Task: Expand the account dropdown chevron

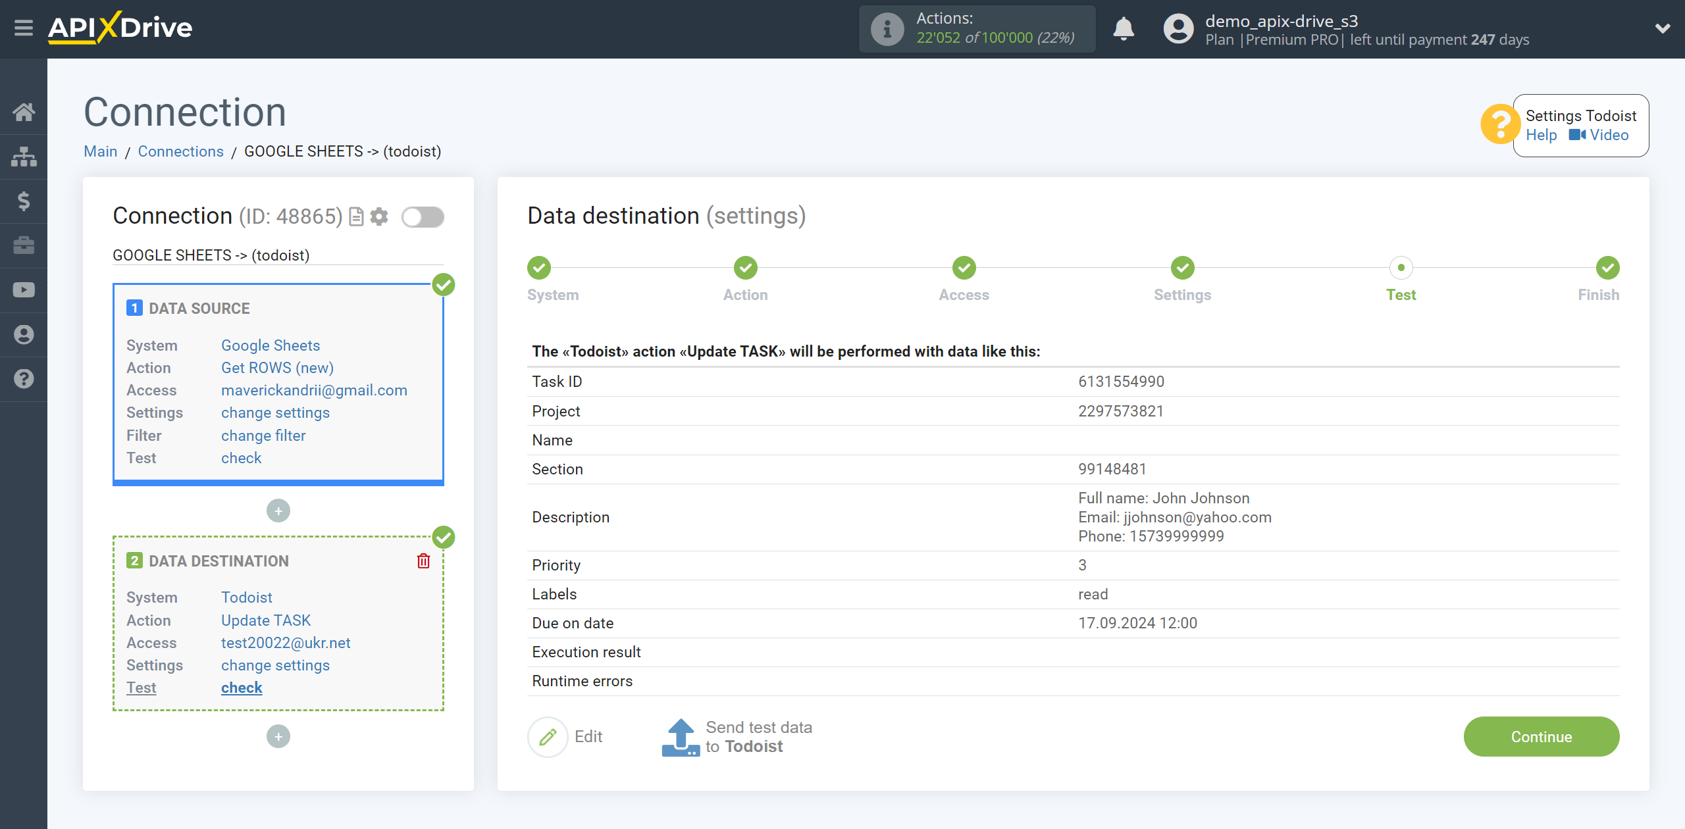Action: pos(1663,28)
